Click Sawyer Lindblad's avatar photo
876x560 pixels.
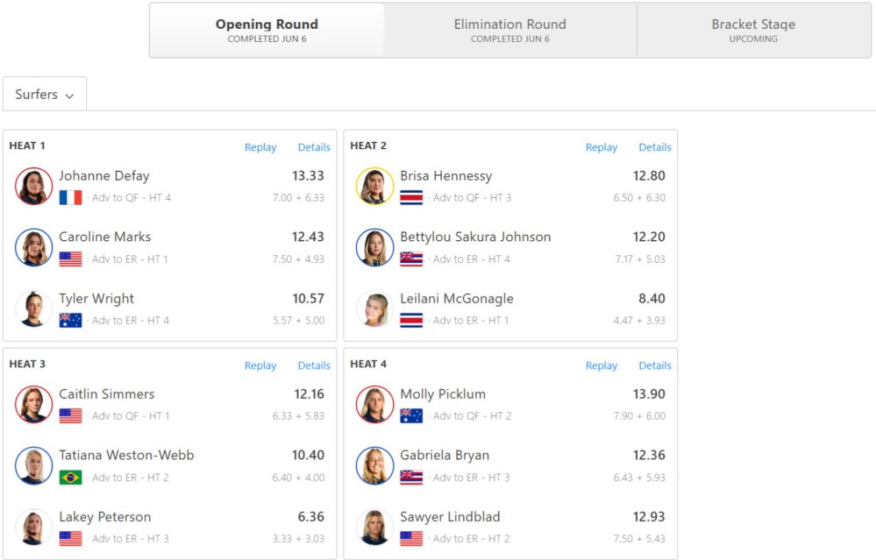(374, 527)
